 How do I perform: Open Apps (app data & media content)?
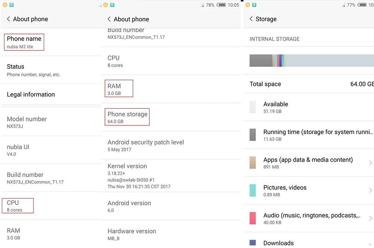309,163
